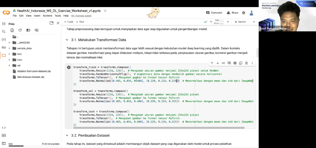The height and width of the screenshot is (148, 316).
Task: Expand the train folder
Action: tap(10, 60)
